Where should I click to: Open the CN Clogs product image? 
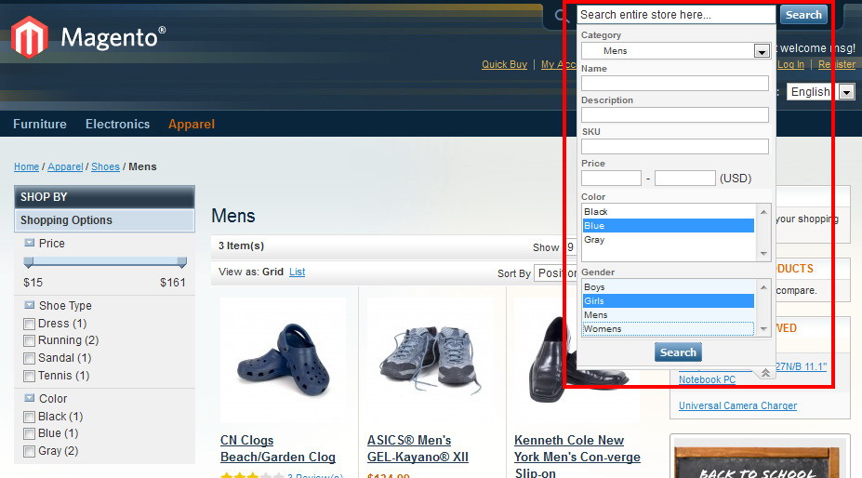pyautogui.click(x=283, y=358)
